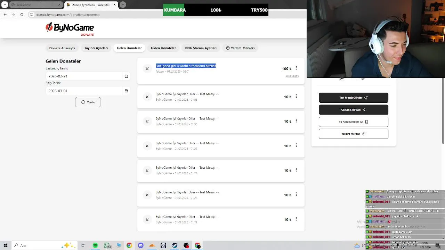
Task: Open the Çözüm Sihirbazı button
Action: click(x=354, y=110)
